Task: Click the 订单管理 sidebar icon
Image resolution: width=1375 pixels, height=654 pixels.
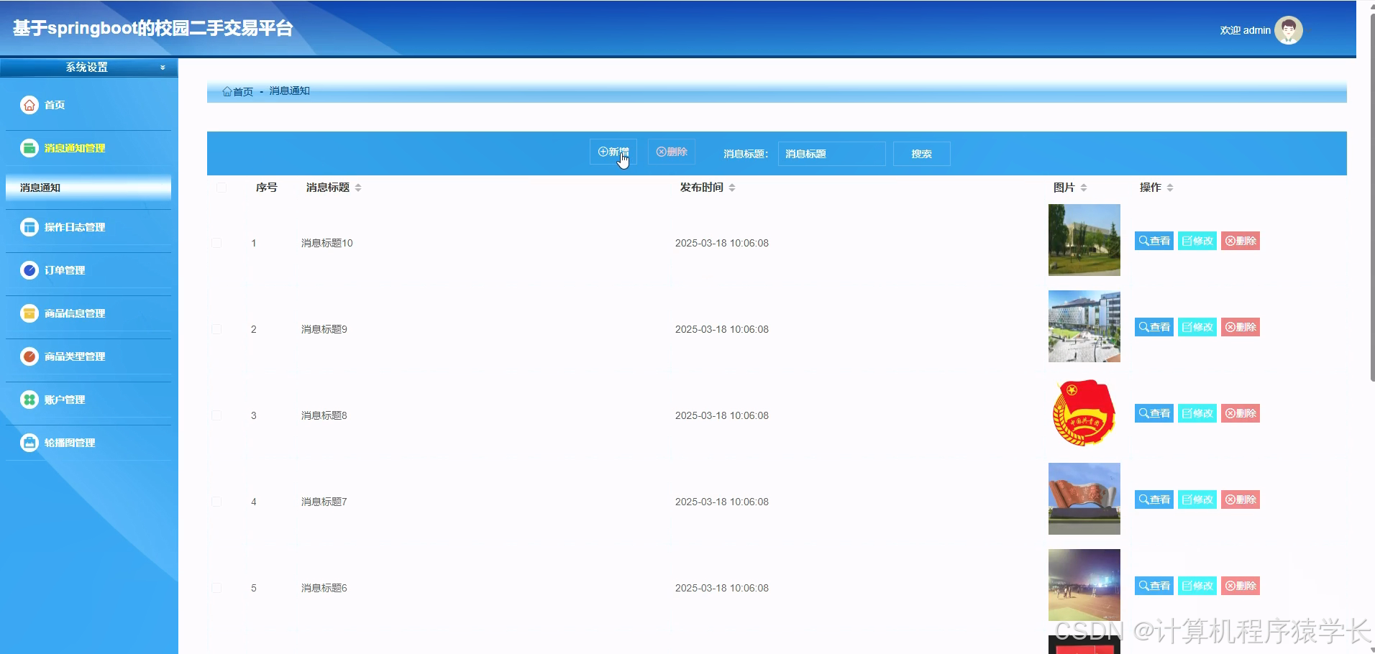Action: (x=29, y=270)
